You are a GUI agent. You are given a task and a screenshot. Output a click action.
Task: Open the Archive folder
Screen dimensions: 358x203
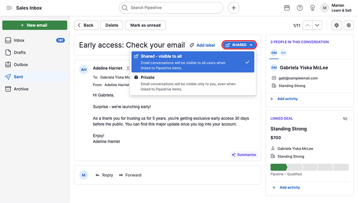pos(21,89)
